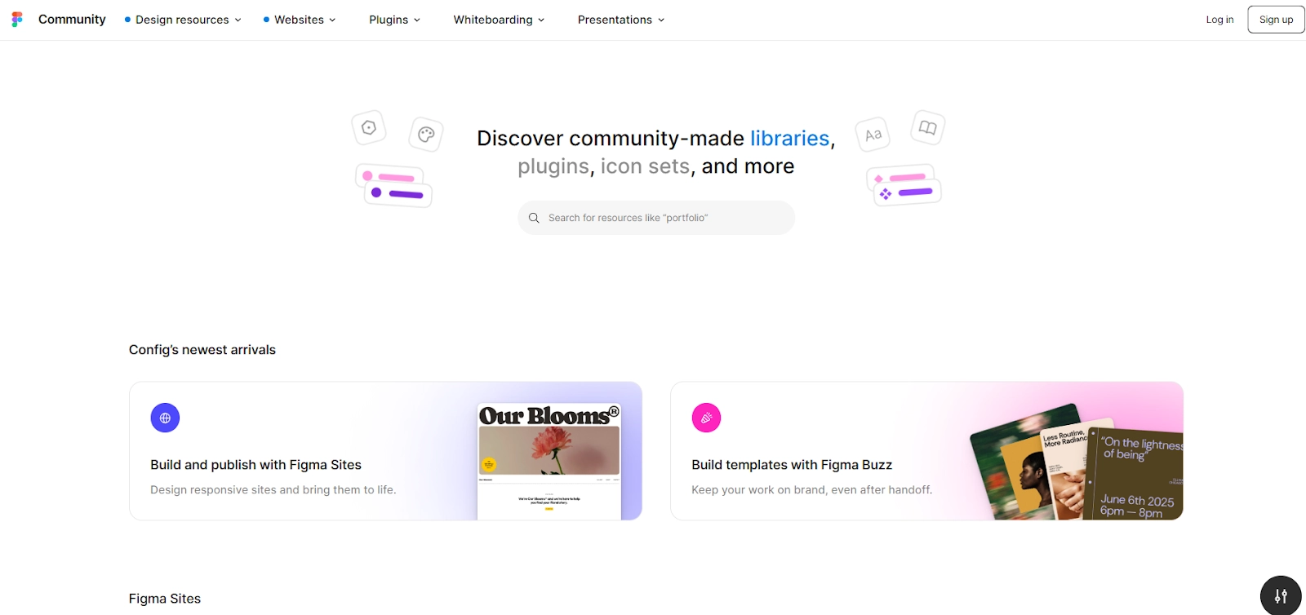Open the Design resources menu

coord(183,20)
